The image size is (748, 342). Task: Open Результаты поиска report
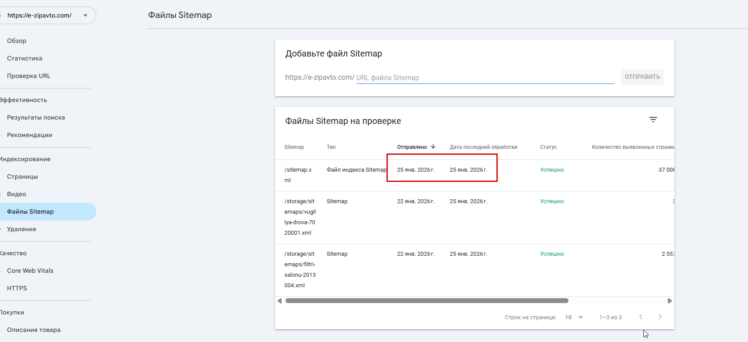36,117
